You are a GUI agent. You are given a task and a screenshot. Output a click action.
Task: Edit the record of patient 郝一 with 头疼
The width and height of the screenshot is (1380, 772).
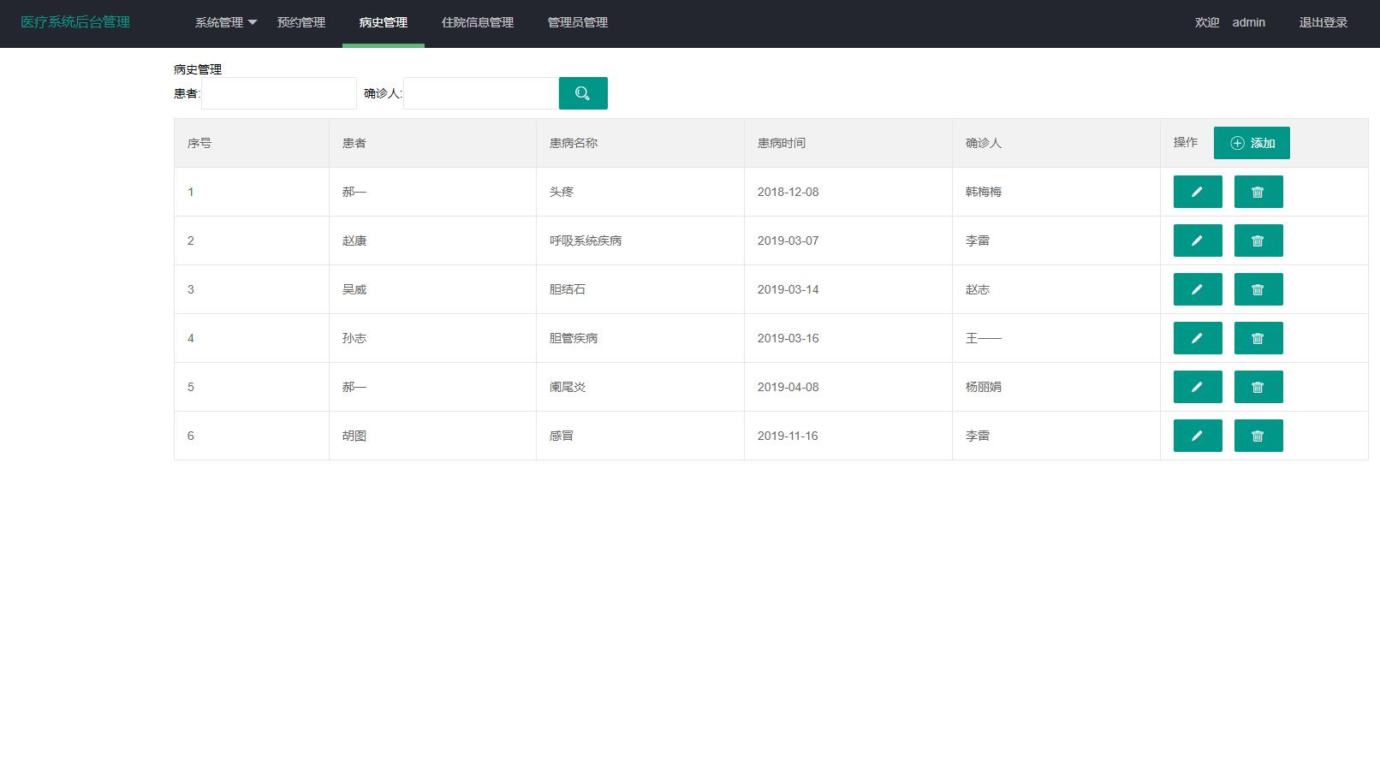click(1197, 192)
